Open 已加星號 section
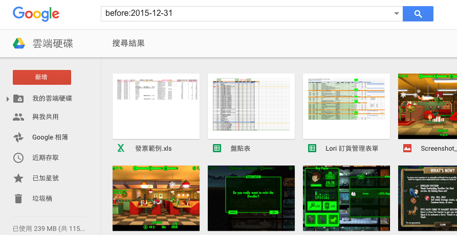The width and height of the screenshot is (457, 235). click(x=46, y=178)
